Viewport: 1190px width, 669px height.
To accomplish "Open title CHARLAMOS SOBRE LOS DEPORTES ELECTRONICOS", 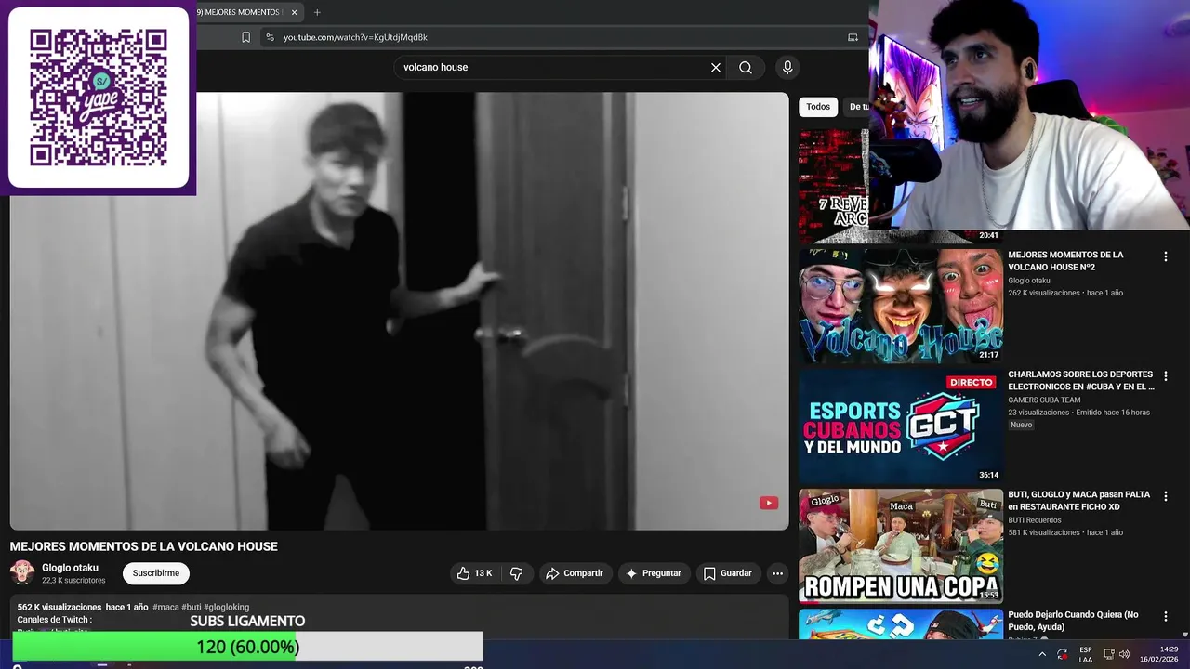I will pos(1081,381).
